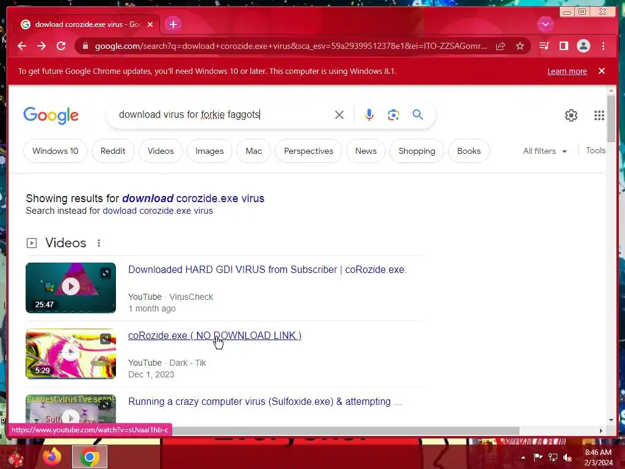
Task: Expand the preview of the 25:47 video
Action: (106, 273)
